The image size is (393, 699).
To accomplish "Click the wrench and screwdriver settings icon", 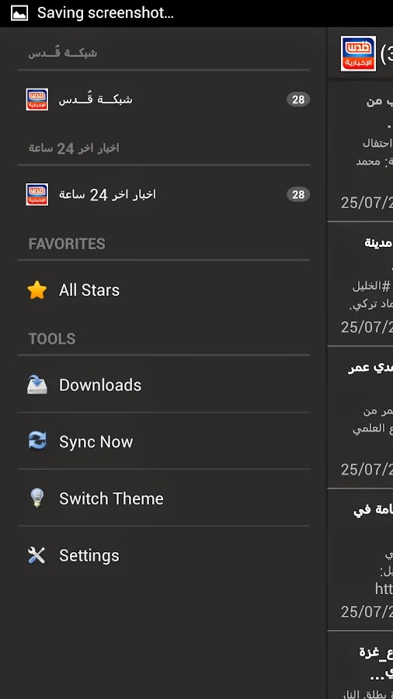I will [37, 555].
